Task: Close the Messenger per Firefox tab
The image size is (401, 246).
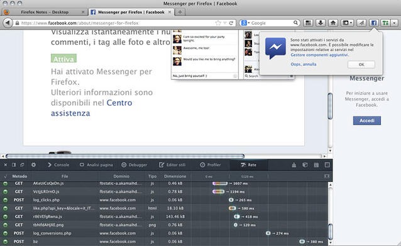Action: (x=170, y=12)
